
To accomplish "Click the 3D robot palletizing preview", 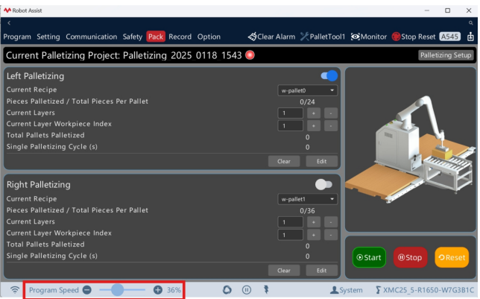I will 410,149.
